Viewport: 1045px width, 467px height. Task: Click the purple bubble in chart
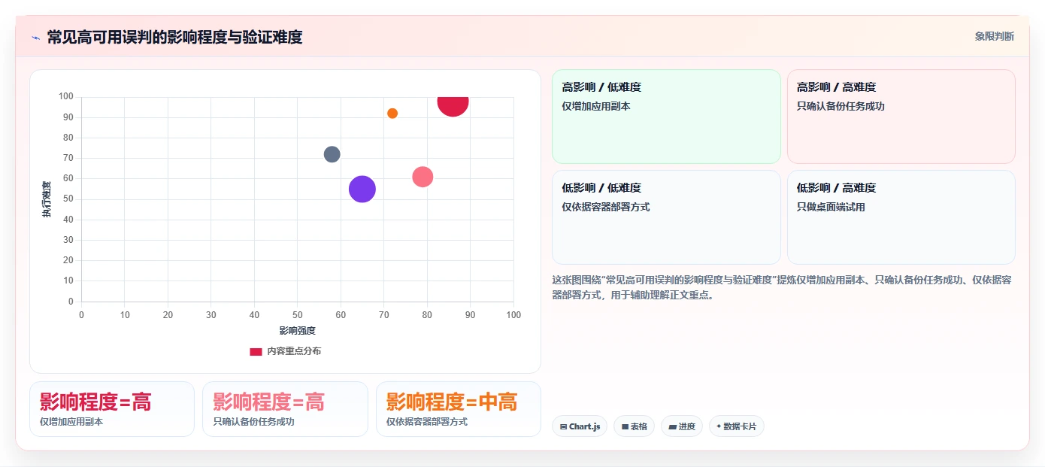tap(362, 189)
